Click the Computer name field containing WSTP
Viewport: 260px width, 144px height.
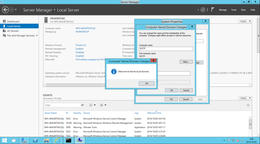click(x=166, y=49)
